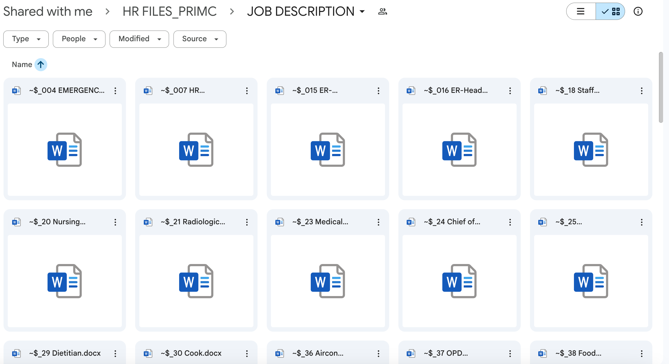Click Word icon beside ~$_20 Nursing title

coord(16,222)
